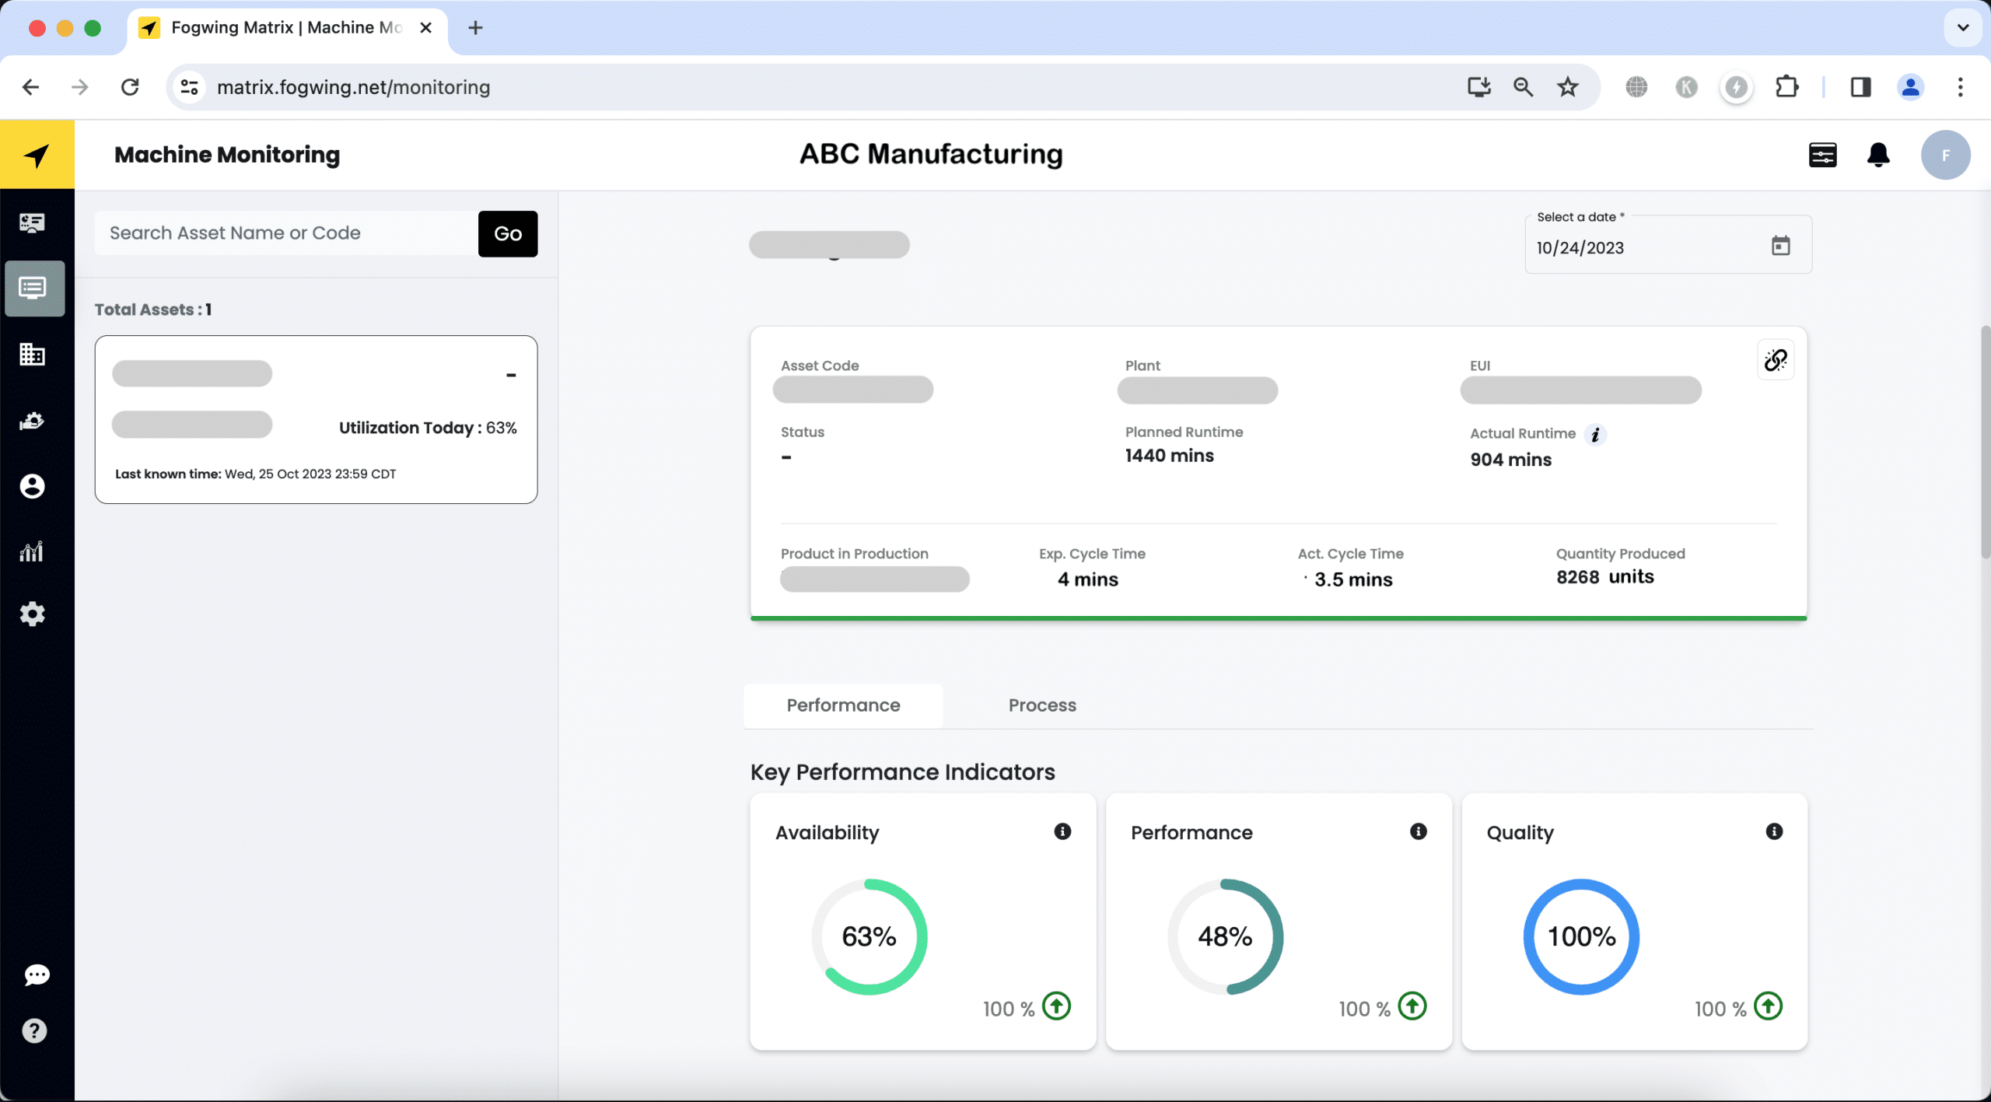1991x1102 pixels.
Task: Select the Machine Monitoring sidebar icon
Action: click(x=34, y=289)
